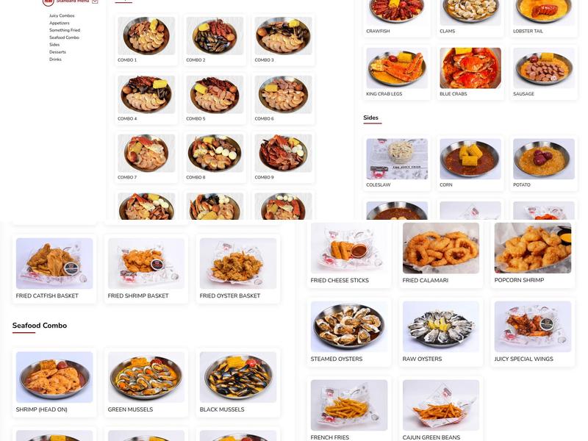
Task: Choose the Corn side item
Action: 470,163
